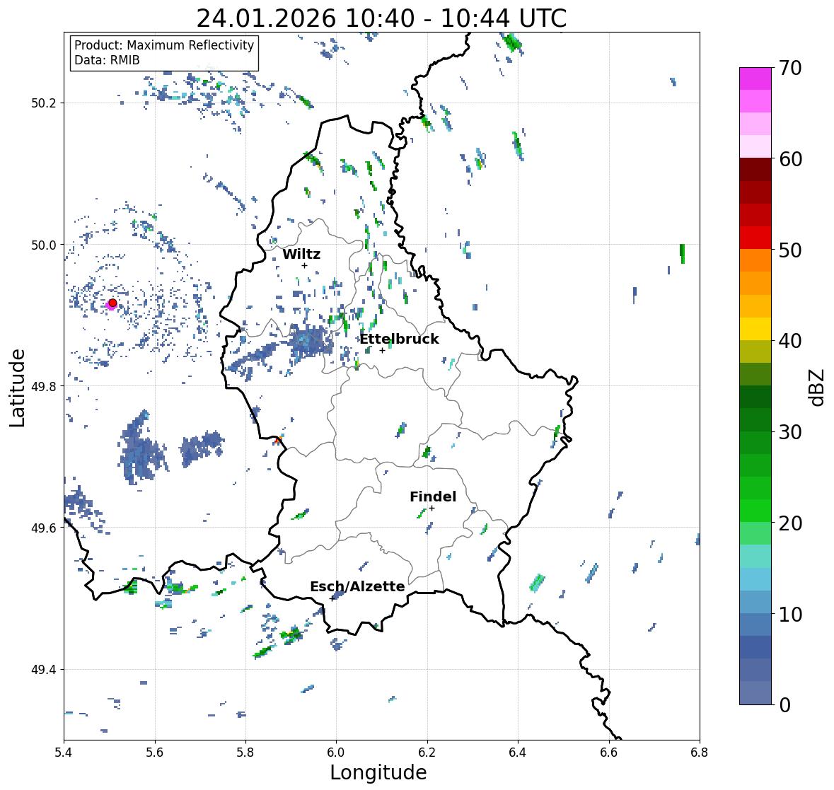Click the Longitude axis label
The image size is (834, 790).
[x=378, y=772]
